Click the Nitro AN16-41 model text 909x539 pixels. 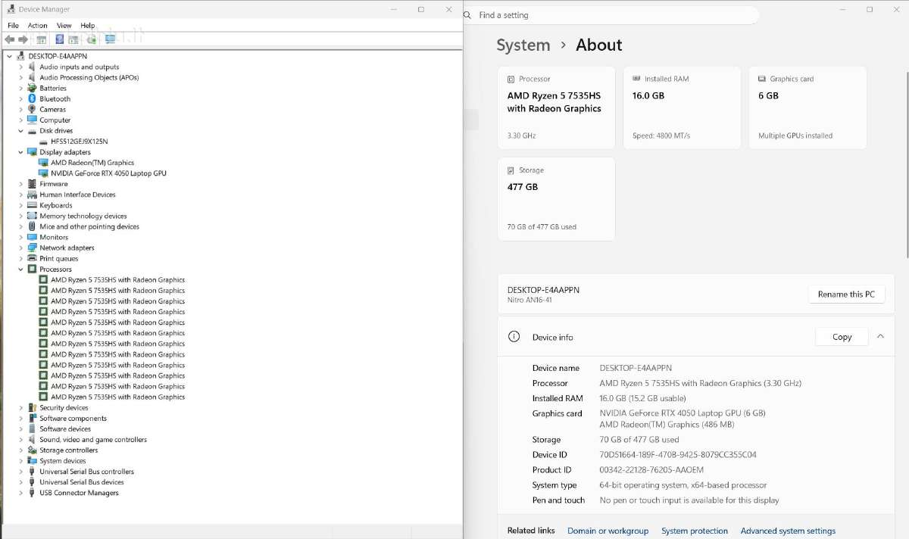click(530, 300)
